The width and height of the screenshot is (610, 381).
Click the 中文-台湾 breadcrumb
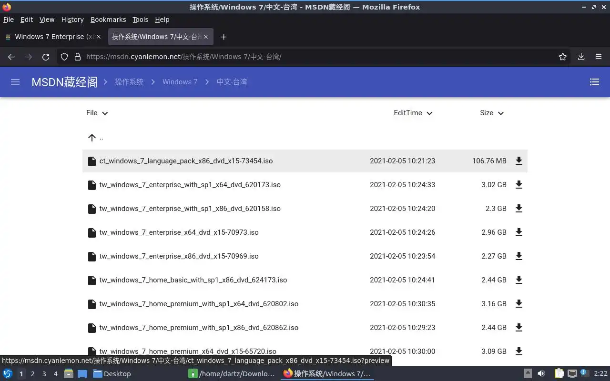(x=232, y=82)
